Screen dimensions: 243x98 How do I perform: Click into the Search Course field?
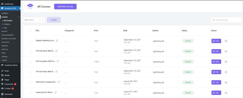[x=226, y=20]
